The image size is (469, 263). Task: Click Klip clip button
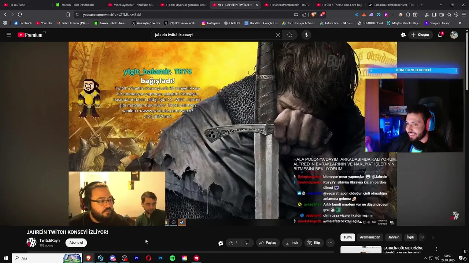[314, 243]
